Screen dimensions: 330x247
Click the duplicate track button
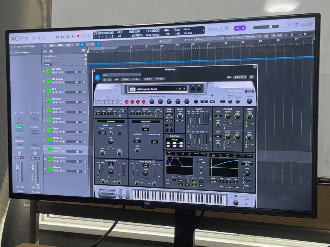pos(51,51)
